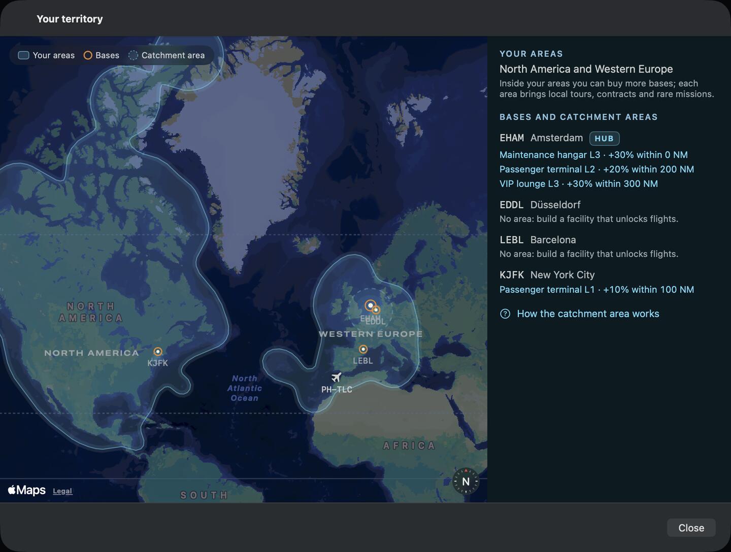Click the Bases legend circle icon
The image size is (731, 552).
pyautogui.click(x=88, y=55)
